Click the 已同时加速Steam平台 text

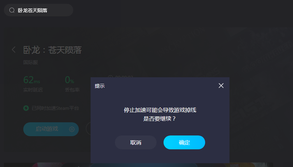click(x=55, y=108)
